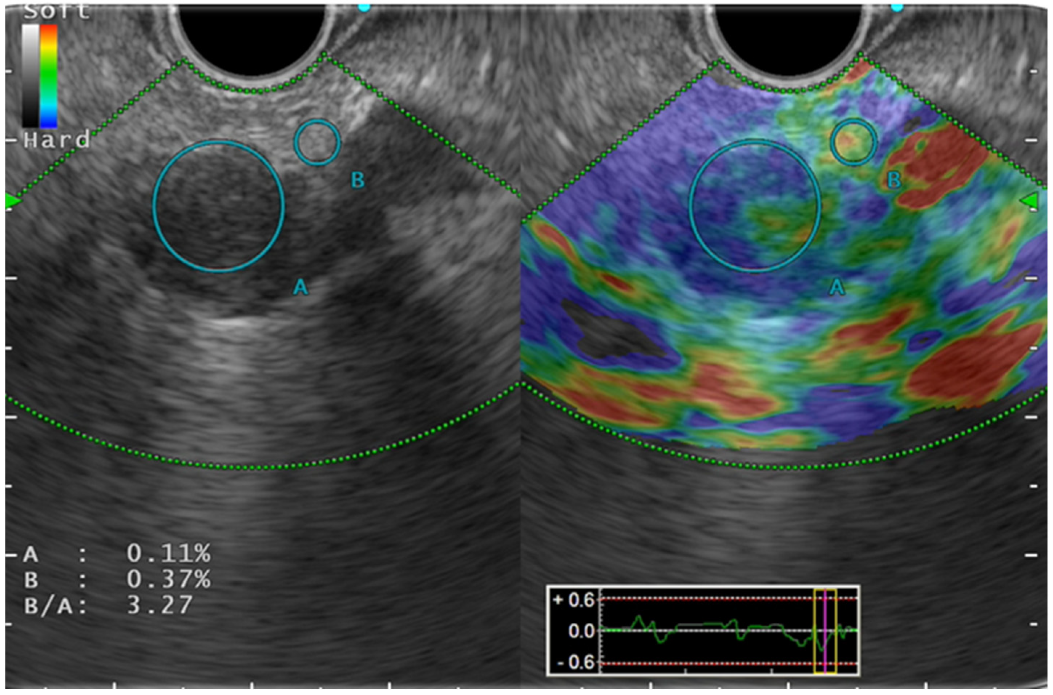The width and height of the screenshot is (1053, 695).
Task: Click small ROI circle B on B-mode image
Action: coord(317,142)
